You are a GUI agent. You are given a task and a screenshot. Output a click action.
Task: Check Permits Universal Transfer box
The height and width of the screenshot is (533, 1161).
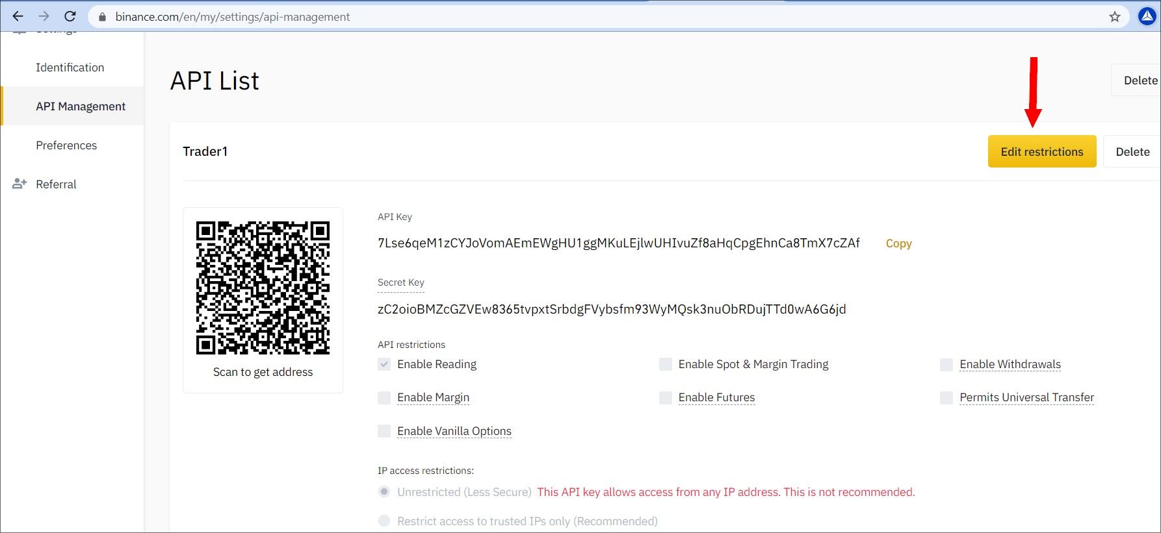pos(946,397)
